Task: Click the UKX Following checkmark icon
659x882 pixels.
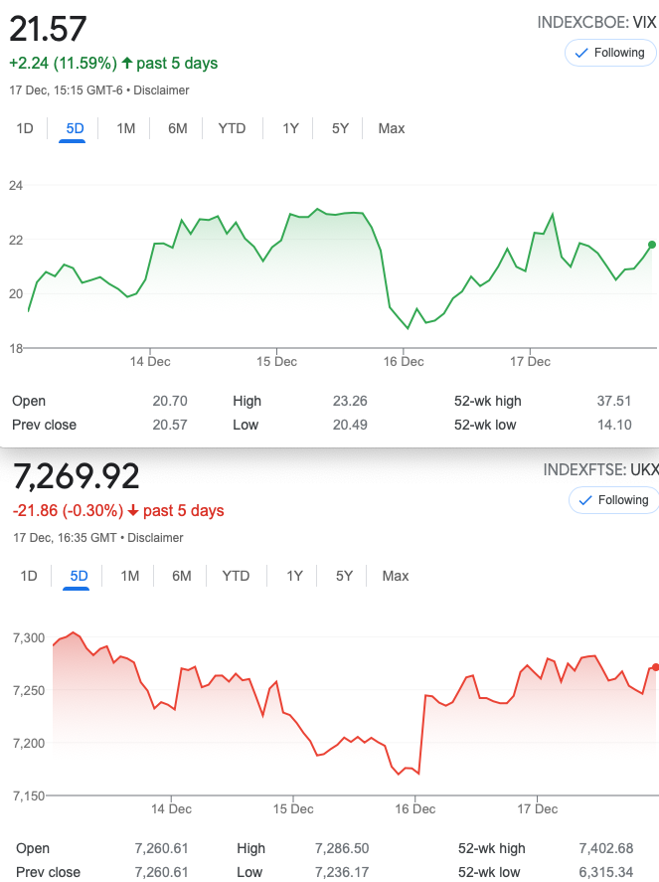Action: [585, 500]
